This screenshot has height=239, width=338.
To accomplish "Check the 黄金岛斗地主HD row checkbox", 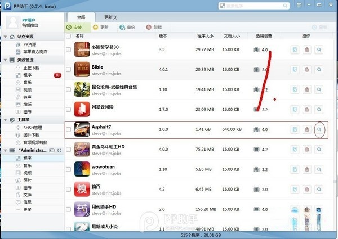I will click(68, 149).
